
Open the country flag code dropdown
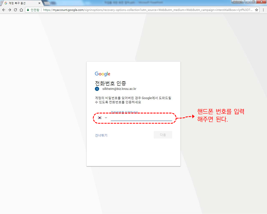[103, 118]
